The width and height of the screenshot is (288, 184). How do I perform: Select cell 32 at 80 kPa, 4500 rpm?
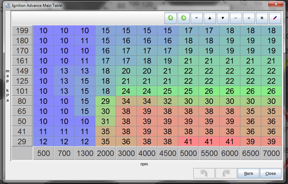click(168, 101)
